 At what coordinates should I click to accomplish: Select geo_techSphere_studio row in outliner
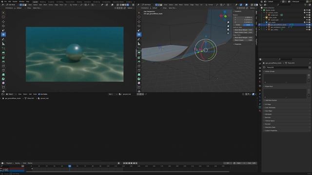[x=278, y=27]
